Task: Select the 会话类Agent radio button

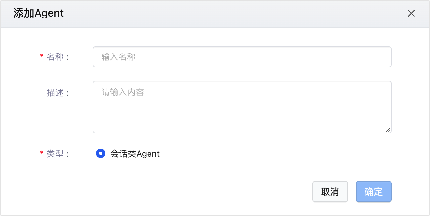Action: [x=101, y=154]
